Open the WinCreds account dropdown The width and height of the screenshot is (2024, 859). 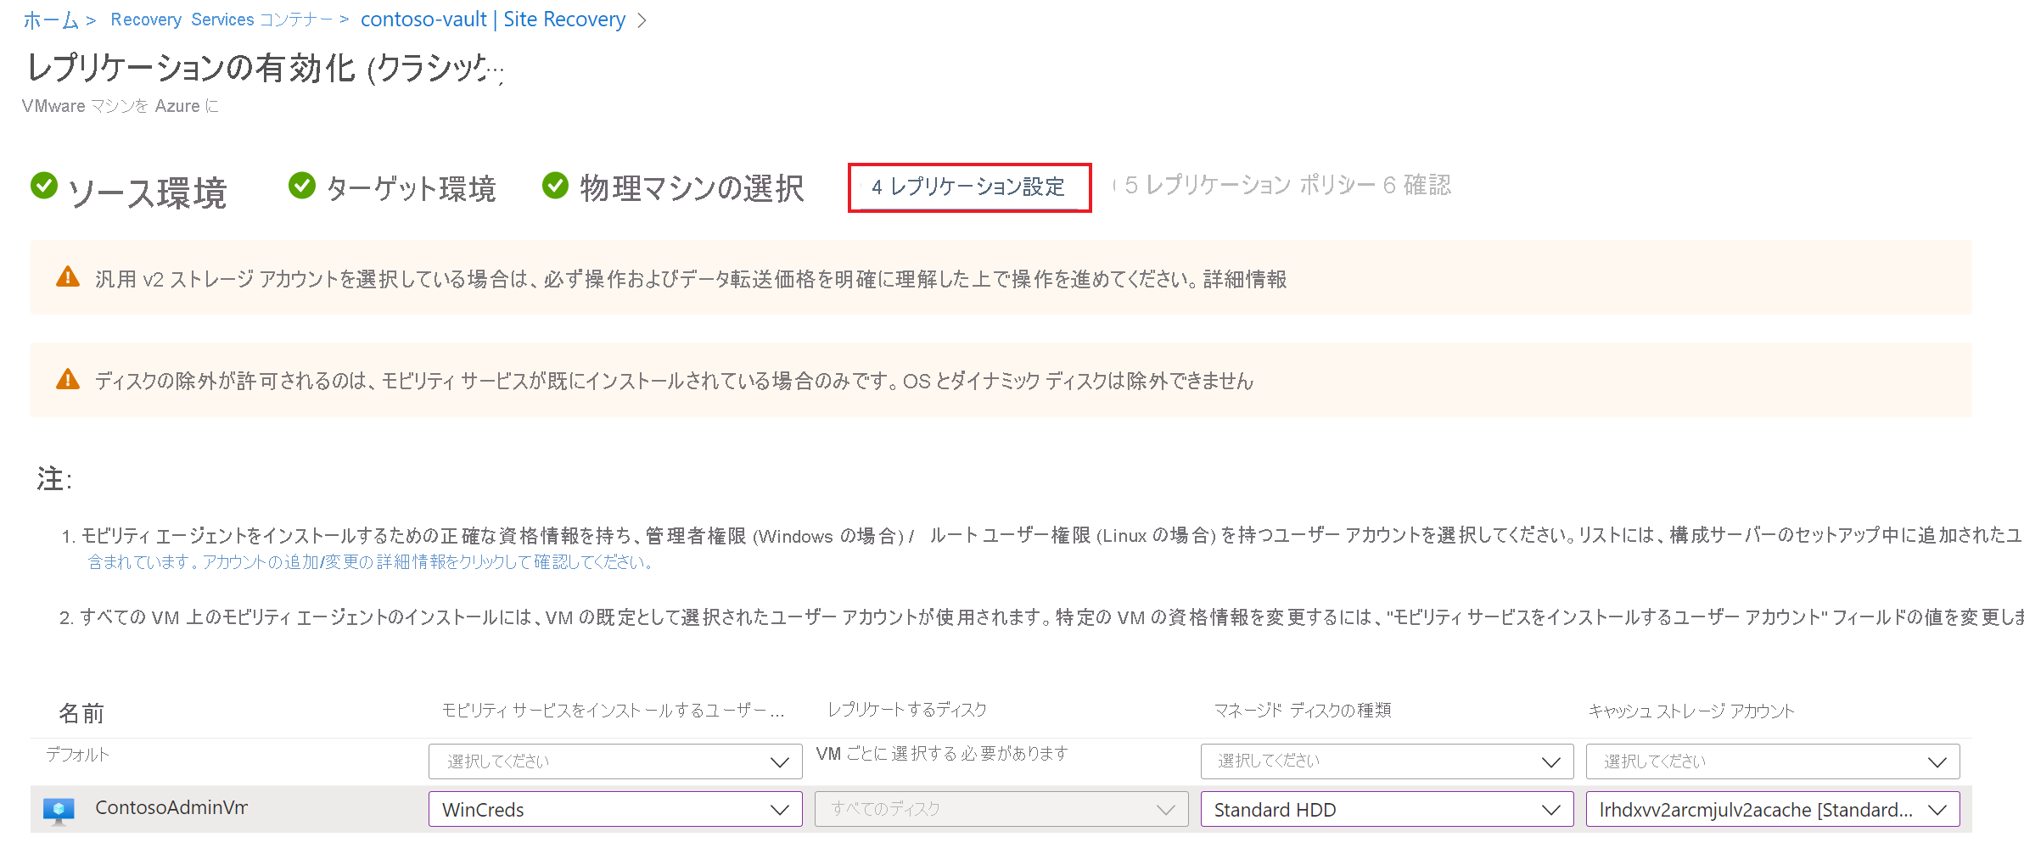(x=615, y=809)
